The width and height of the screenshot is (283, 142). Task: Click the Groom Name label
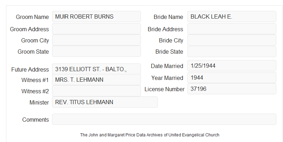click(x=32, y=17)
